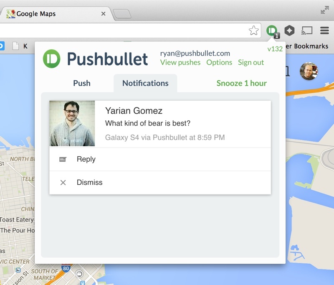This screenshot has width=334, height=285.
Task: Snooze notifications for 1 hour
Action: pos(241,83)
